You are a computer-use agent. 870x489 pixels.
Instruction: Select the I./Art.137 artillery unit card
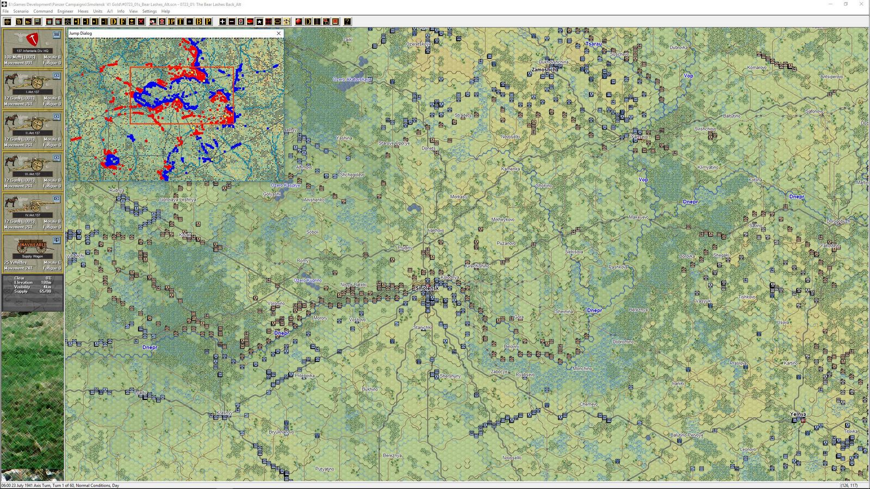click(x=33, y=89)
